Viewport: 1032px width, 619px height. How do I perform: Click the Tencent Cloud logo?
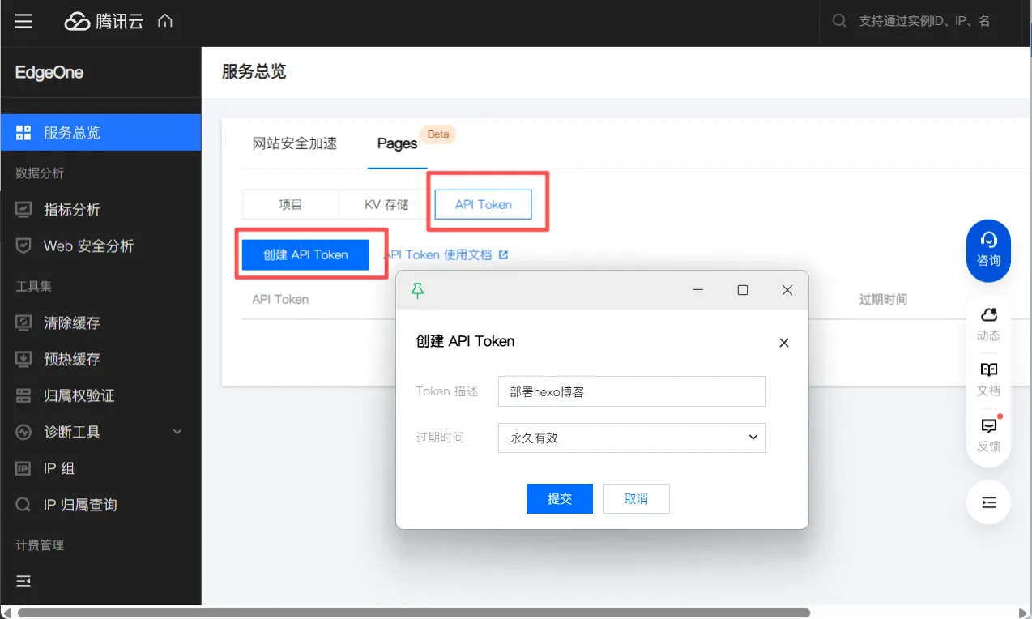pyautogui.click(x=104, y=21)
